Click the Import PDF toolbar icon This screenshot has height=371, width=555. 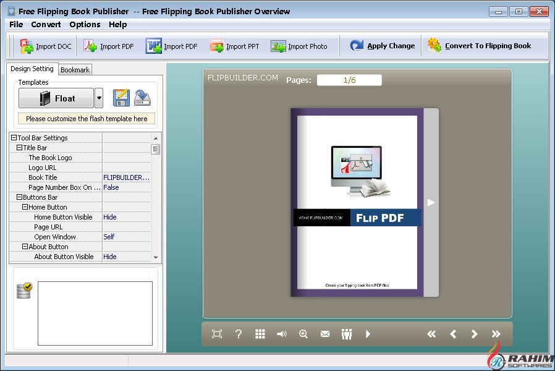point(90,45)
